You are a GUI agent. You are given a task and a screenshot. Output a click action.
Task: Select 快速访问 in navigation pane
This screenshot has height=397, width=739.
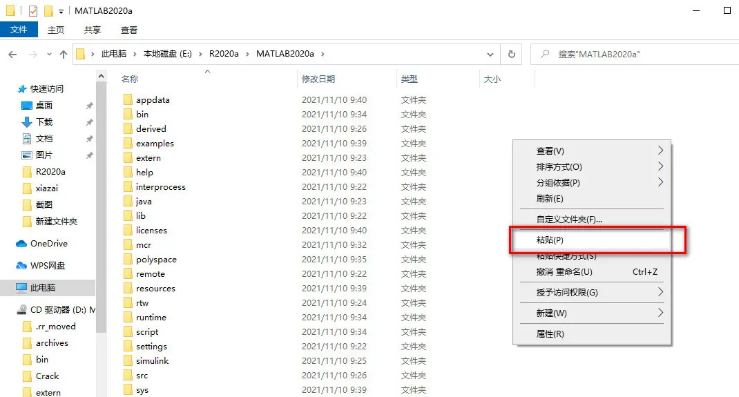(47, 88)
